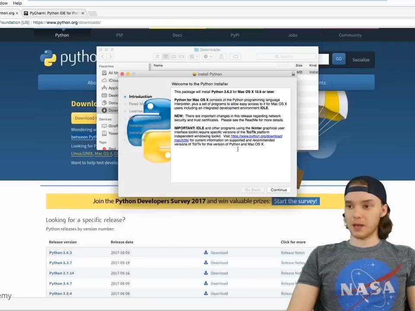Open the PSF navigation tab
Viewport: 415px width, 311px height.
click(120, 35)
